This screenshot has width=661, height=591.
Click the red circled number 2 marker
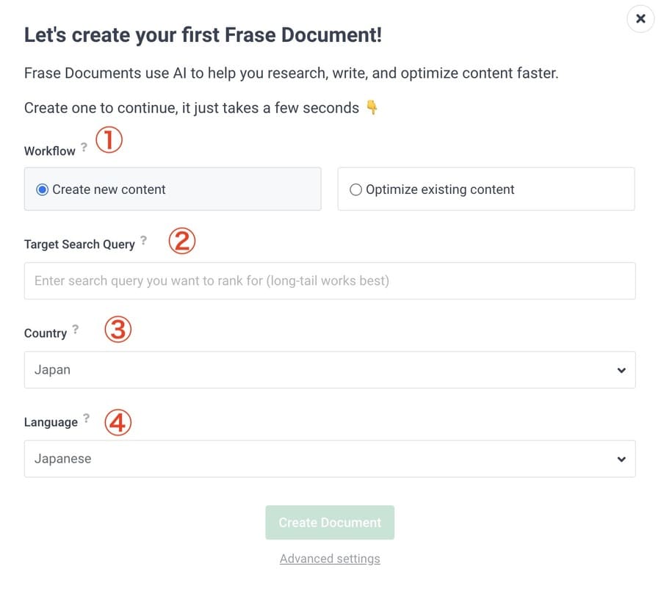click(x=182, y=241)
